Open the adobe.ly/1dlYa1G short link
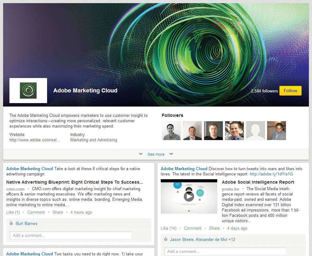The width and height of the screenshot is (312, 256). coord(271,174)
